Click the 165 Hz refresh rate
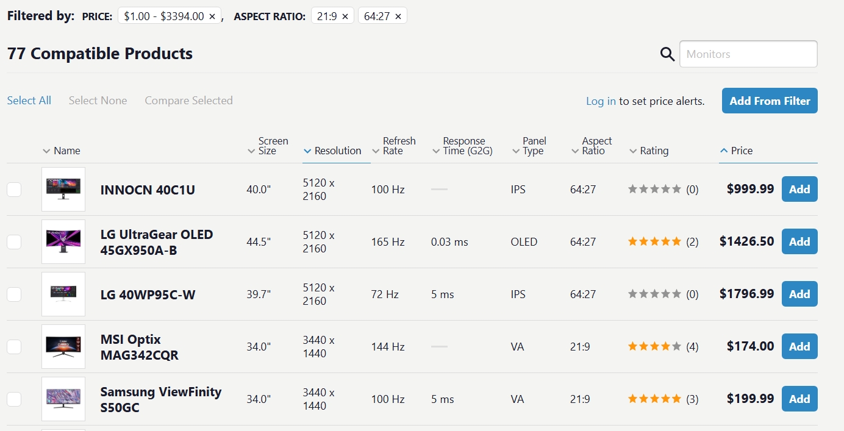This screenshot has height=431, width=844. pos(388,242)
